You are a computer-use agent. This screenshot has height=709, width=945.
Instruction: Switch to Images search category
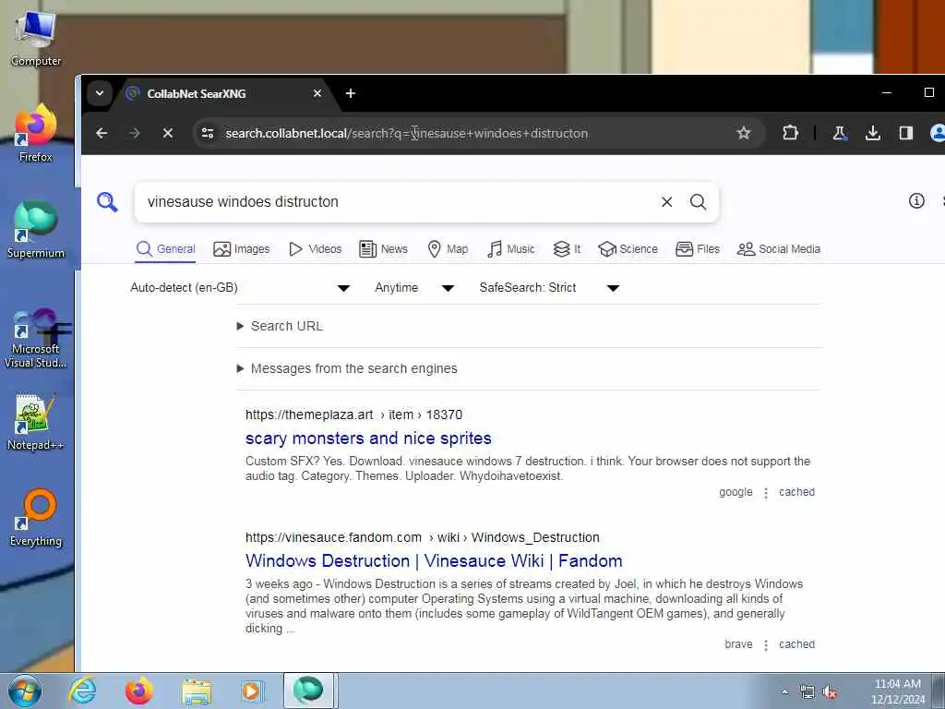click(x=242, y=249)
